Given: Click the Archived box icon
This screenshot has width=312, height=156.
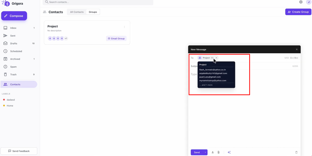Looking at the screenshot, I should pos(5,59).
